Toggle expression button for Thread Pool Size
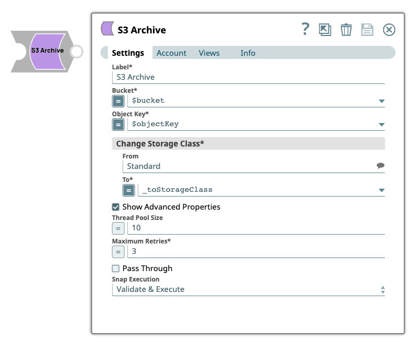414x342 pixels. click(x=119, y=228)
